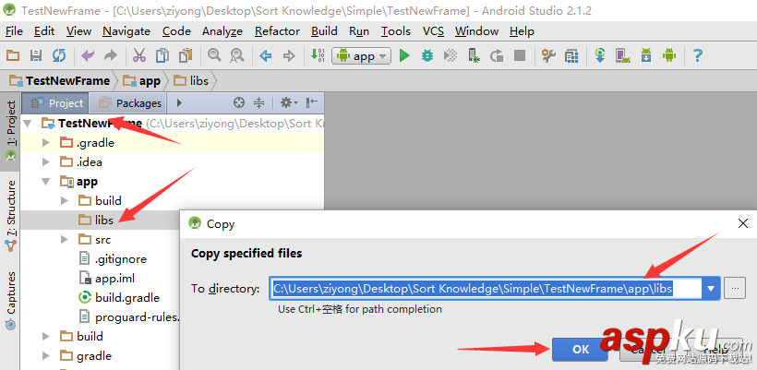Expand the root build folder
This screenshot has width=757, height=370.
click(x=46, y=336)
